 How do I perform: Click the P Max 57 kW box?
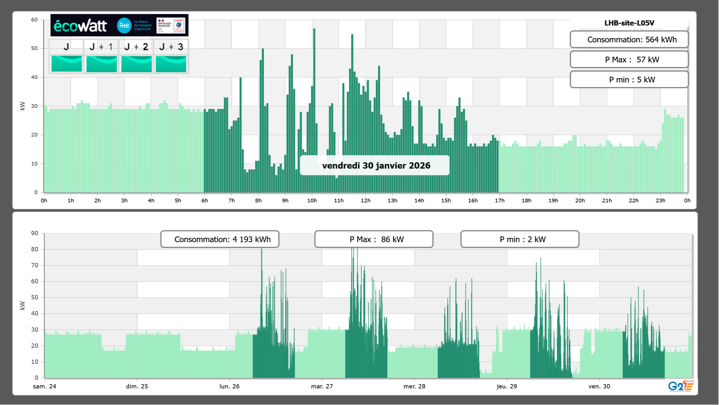629,60
